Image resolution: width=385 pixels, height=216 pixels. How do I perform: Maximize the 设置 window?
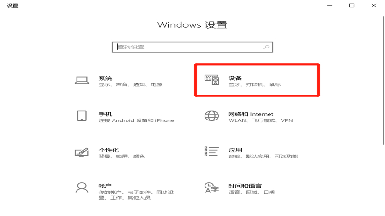click(352, 5)
